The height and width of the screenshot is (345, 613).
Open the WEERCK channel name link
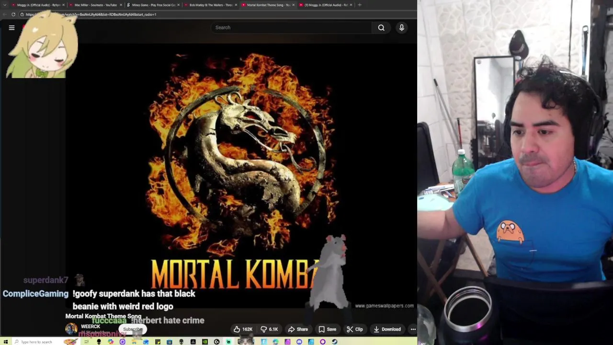coord(91,326)
